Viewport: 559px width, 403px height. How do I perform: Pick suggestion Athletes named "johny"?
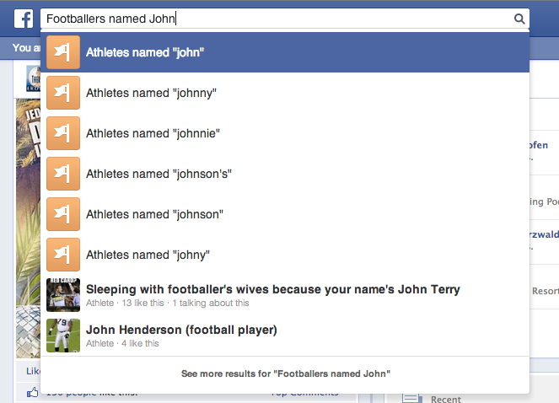click(285, 255)
